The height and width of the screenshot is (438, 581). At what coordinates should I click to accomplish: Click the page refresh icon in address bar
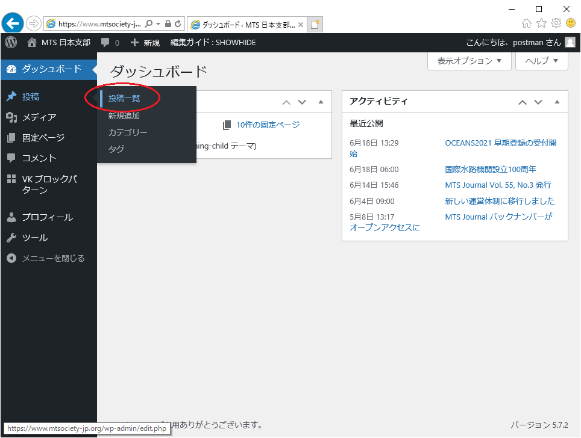click(x=178, y=24)
